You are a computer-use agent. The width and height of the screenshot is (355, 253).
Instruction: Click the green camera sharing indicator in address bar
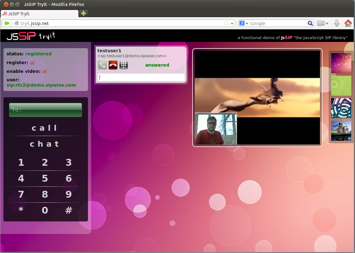tap(7, 23)
